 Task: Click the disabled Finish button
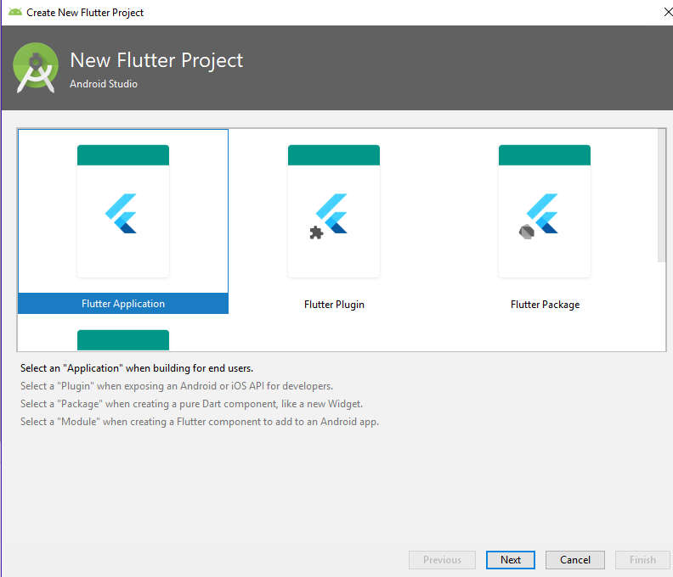point(642,560)
